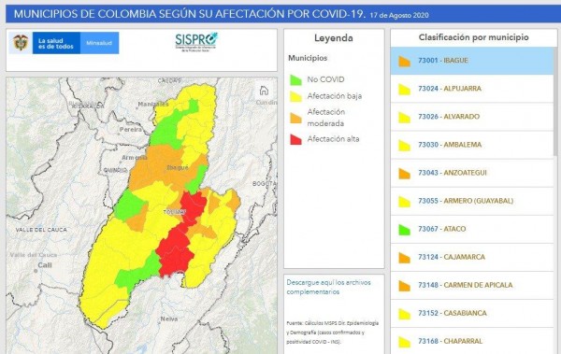
Task: Open the 73148 - CARMEN DE APICALA row
Action: pos(472,285)
